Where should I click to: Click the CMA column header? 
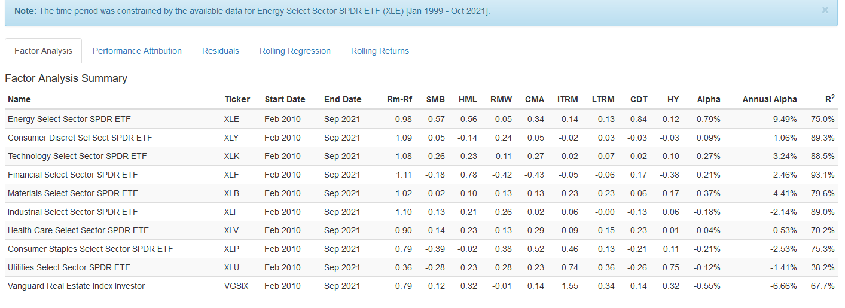535,99
